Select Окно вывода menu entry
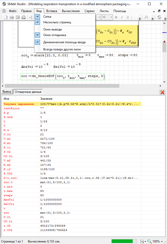The height and width of the screenshot is (244, 167). pos(52,29)
